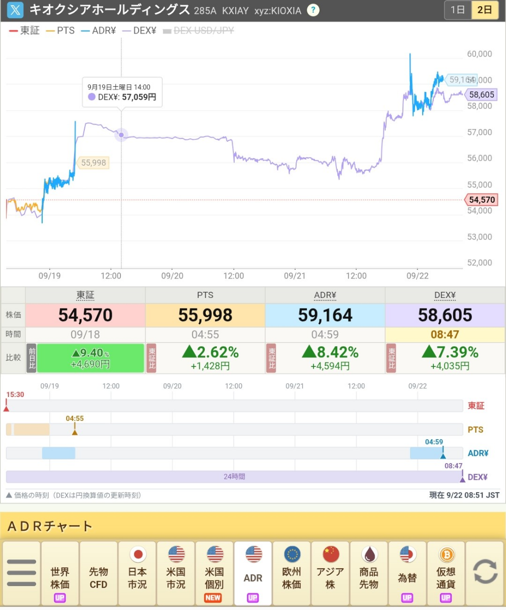Click the 東証 price 54,570 cell
This screenshot has width=506, height=610.
[85, 315]
